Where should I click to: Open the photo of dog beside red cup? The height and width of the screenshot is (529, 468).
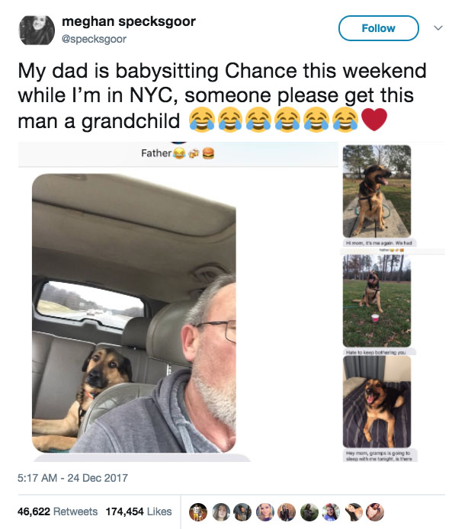[x=377, y=301]
